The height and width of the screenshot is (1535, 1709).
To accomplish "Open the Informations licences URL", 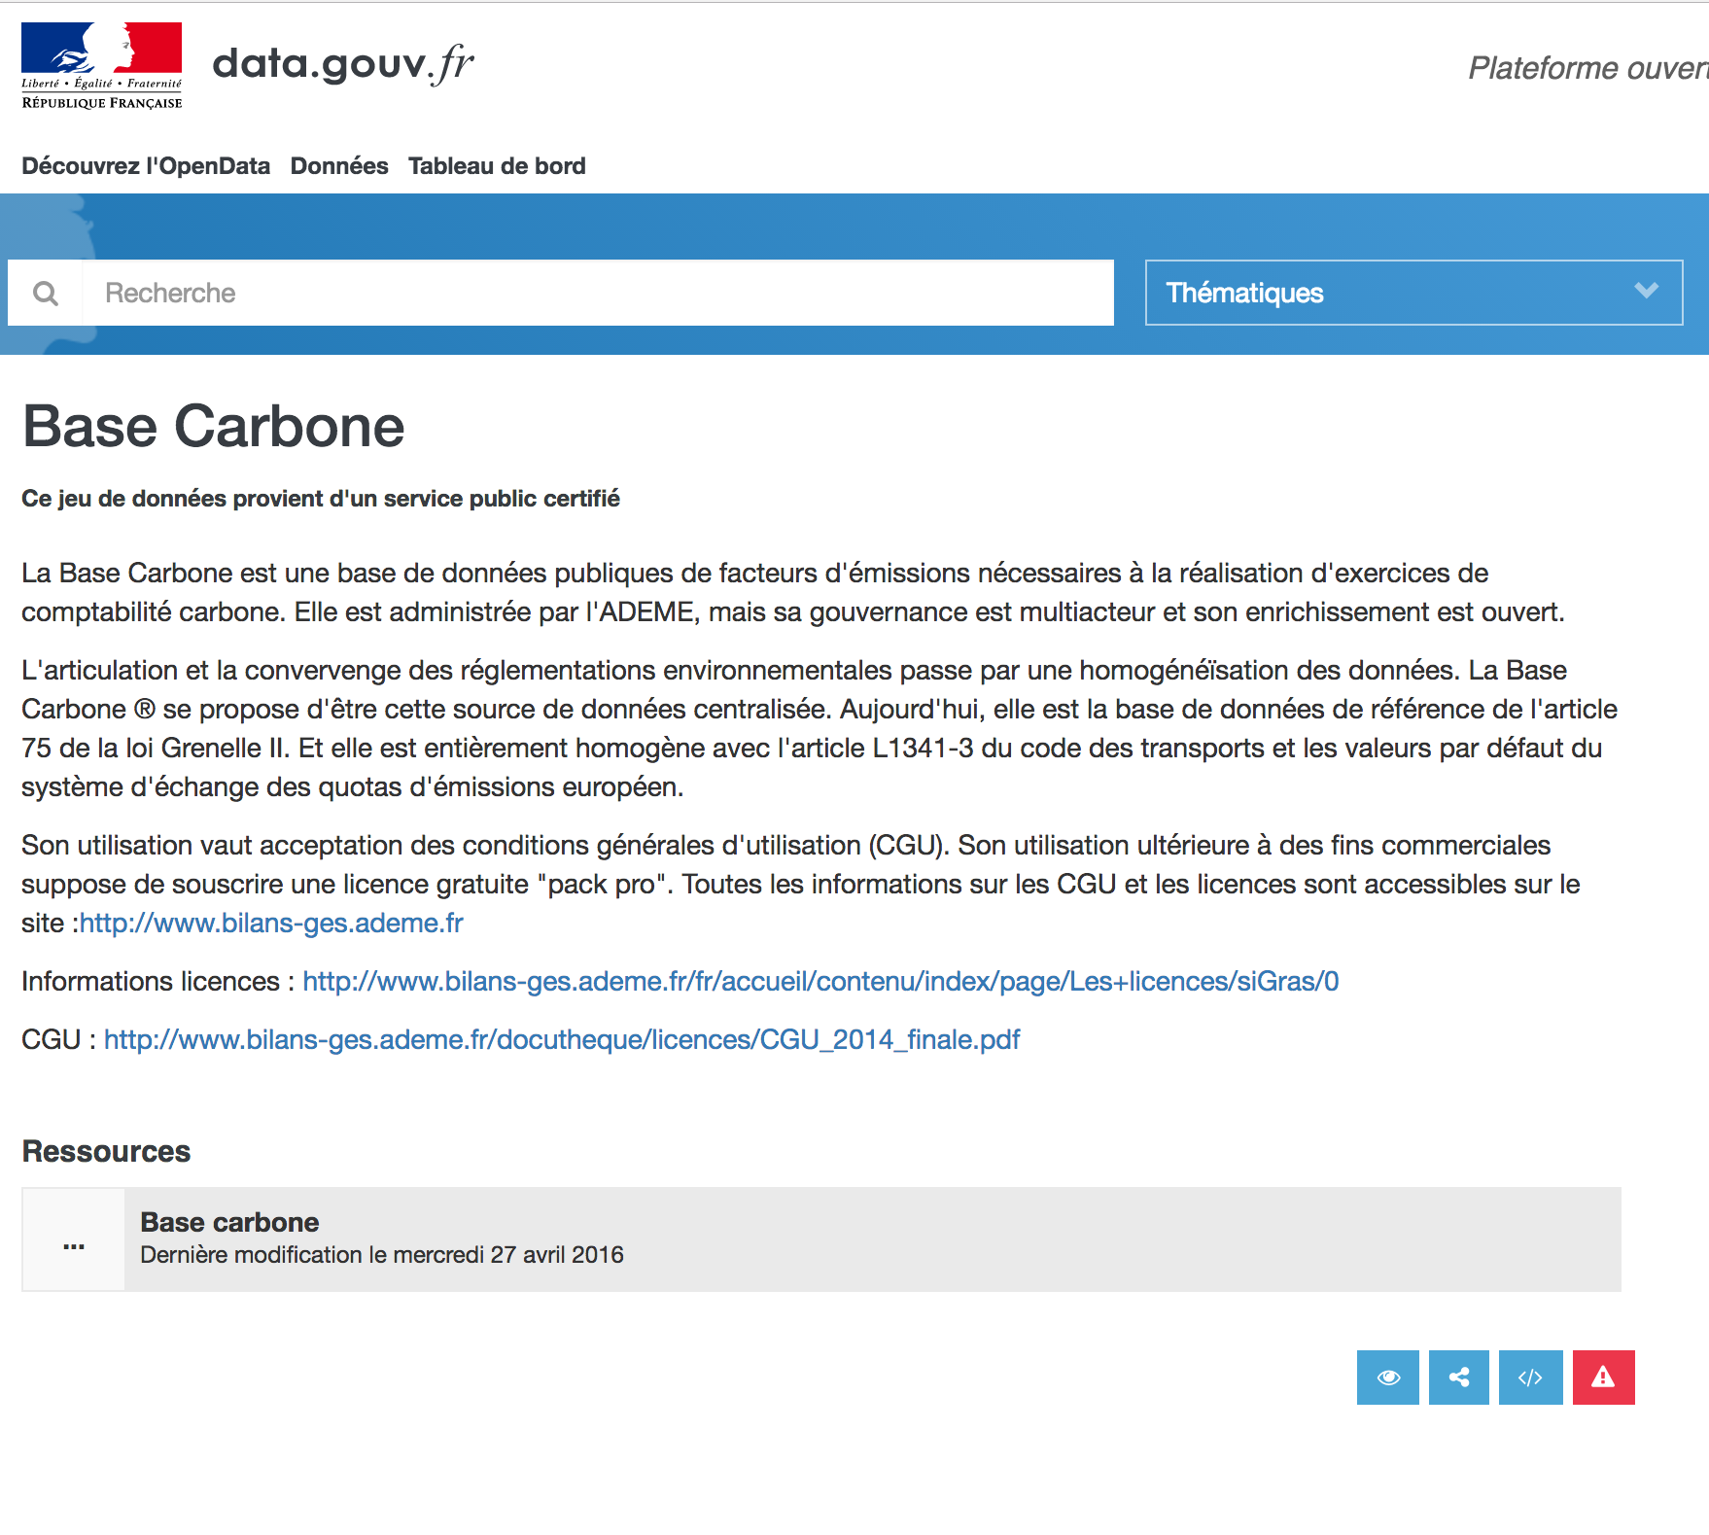I will tap(820, 981).
